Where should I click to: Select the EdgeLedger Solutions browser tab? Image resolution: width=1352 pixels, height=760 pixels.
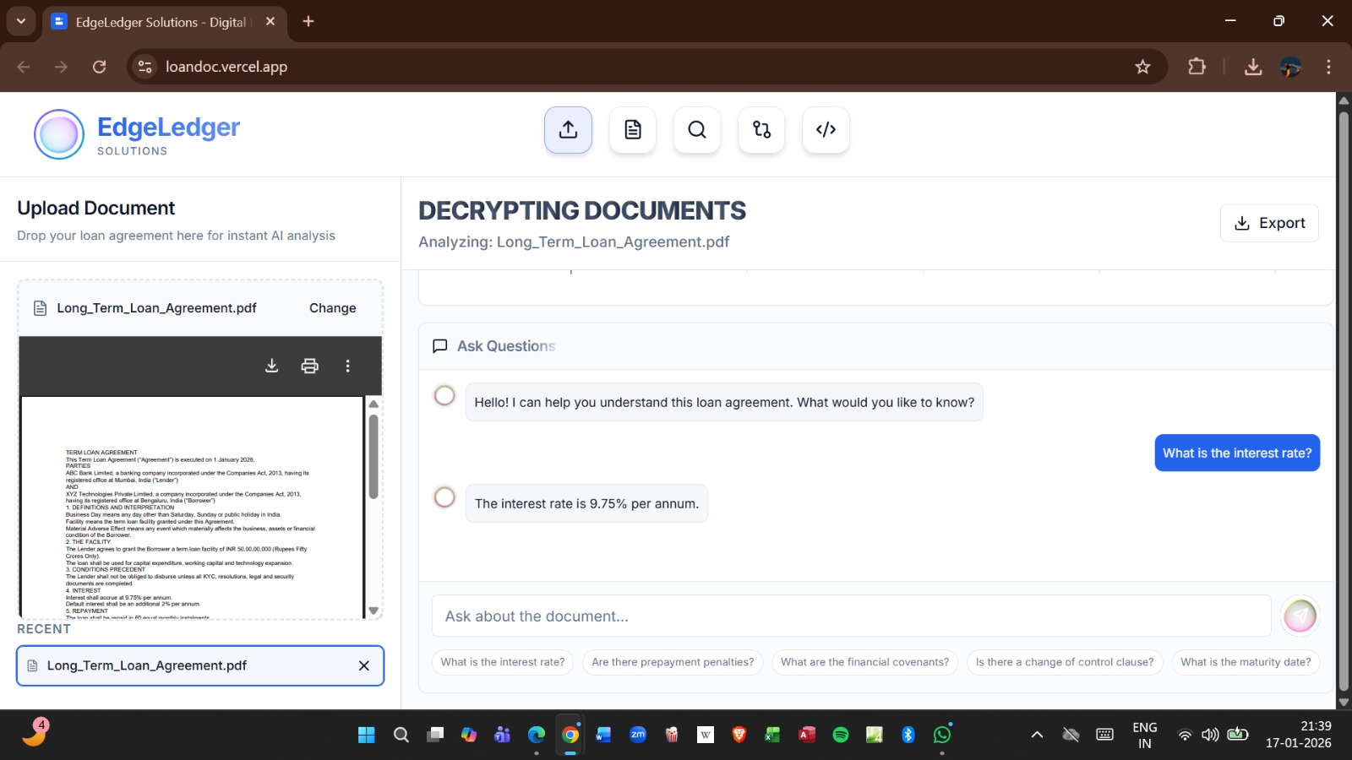165,22
